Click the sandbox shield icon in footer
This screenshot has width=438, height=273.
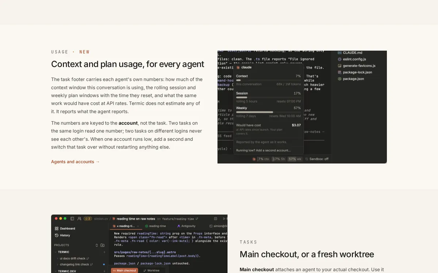click(307, 159)
